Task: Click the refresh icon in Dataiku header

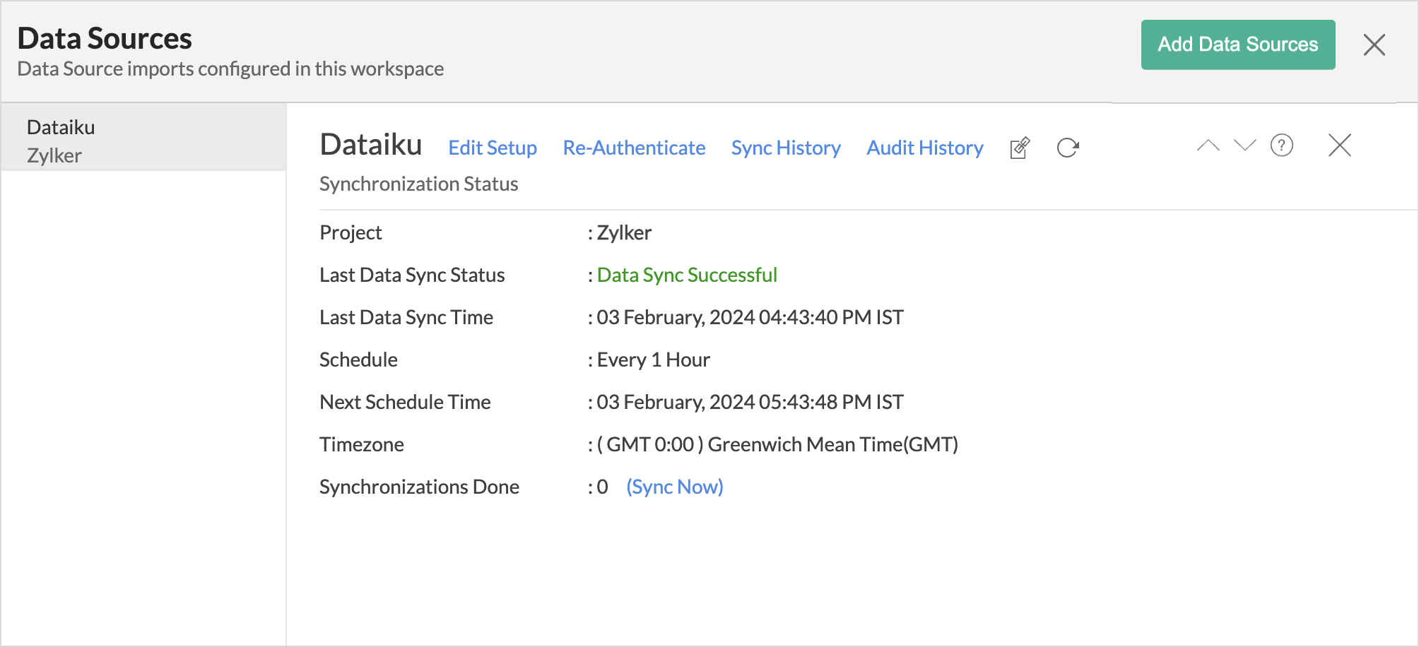Action: coord(1067,148)
